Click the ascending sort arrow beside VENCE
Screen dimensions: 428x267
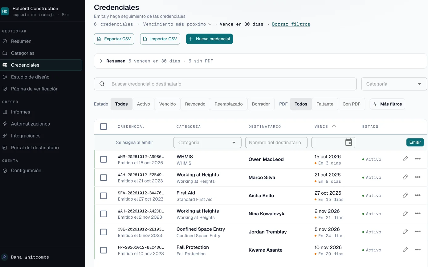tap(334, 126)
